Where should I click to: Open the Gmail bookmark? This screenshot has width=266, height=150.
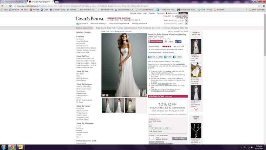coord(25,10)
